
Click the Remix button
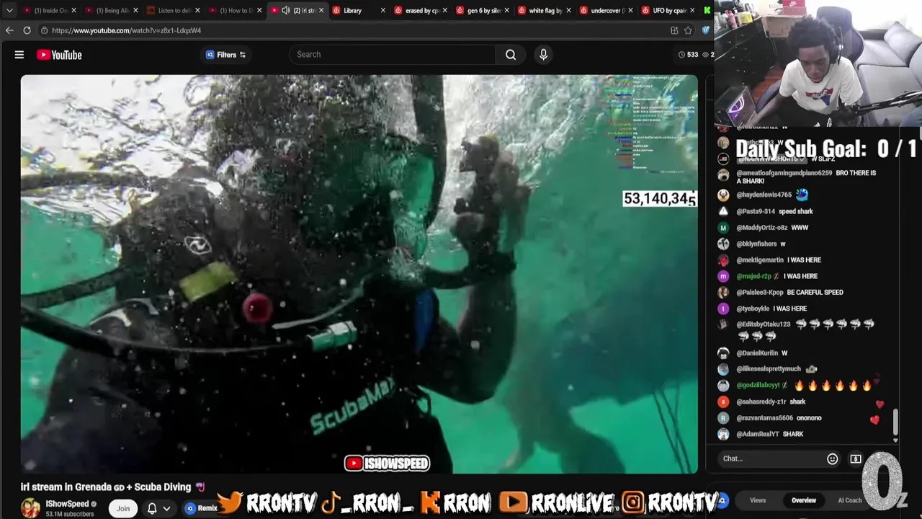[202, 508]
